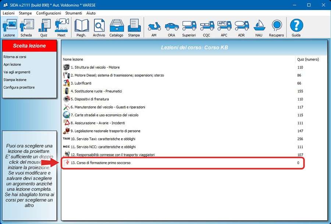331x224 pixels.
Task: Click the Guida help icon
Action: tap(296, 28)
